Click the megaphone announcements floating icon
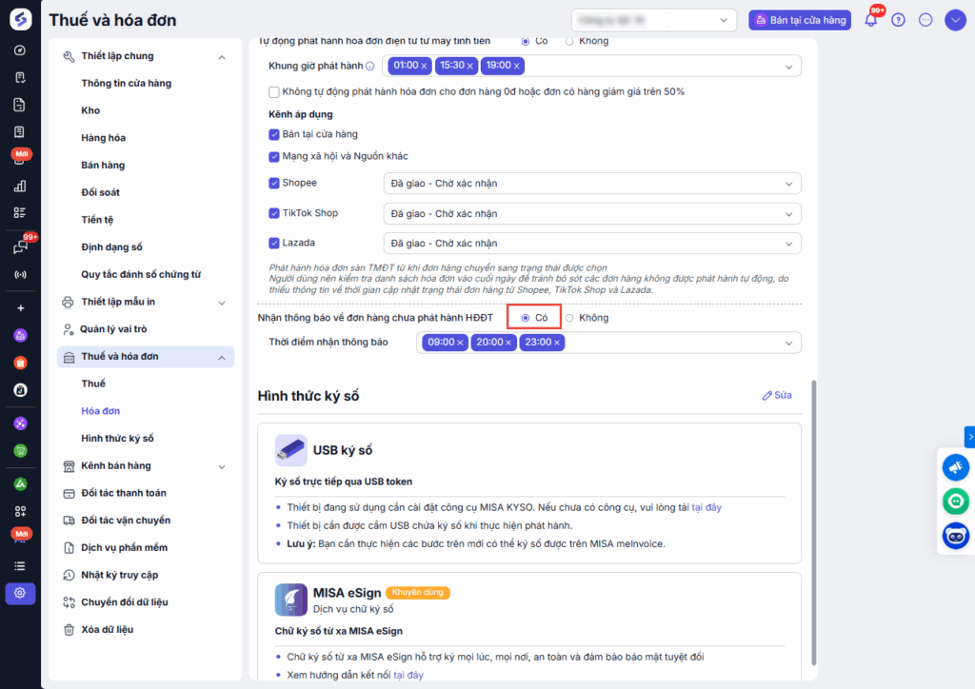This screenshot has height=689, width=975. click(955, 467)
